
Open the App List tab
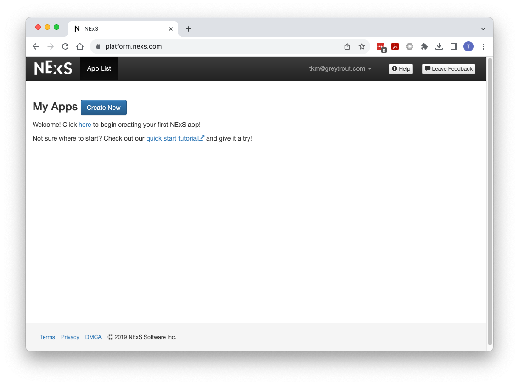coord(99,68)
